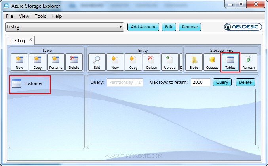Switch to Blobs storage type
This screenshot has height=166, width=268.
(194, 62)
